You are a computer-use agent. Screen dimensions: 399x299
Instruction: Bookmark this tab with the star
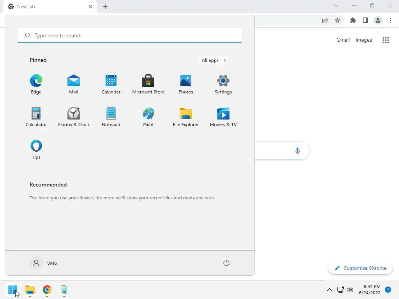click(x=337, y=20)
